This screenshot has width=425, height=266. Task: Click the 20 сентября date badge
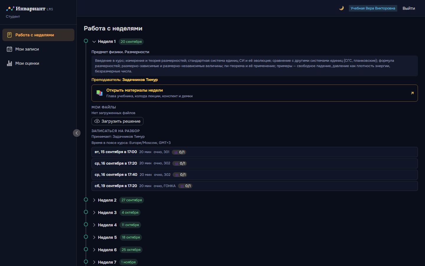pos(131,42)
